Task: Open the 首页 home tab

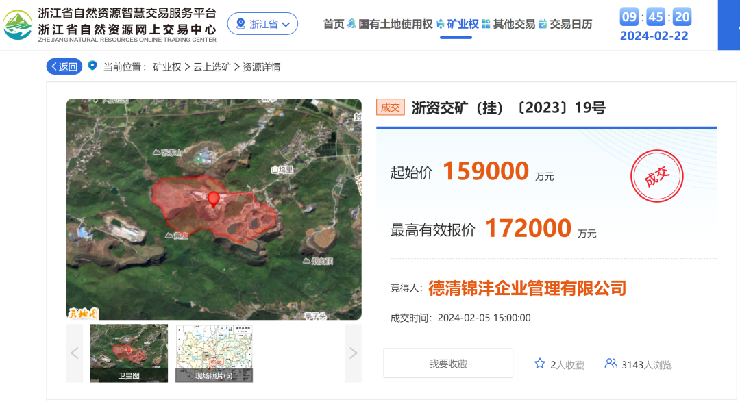Action: click(334, 25)
